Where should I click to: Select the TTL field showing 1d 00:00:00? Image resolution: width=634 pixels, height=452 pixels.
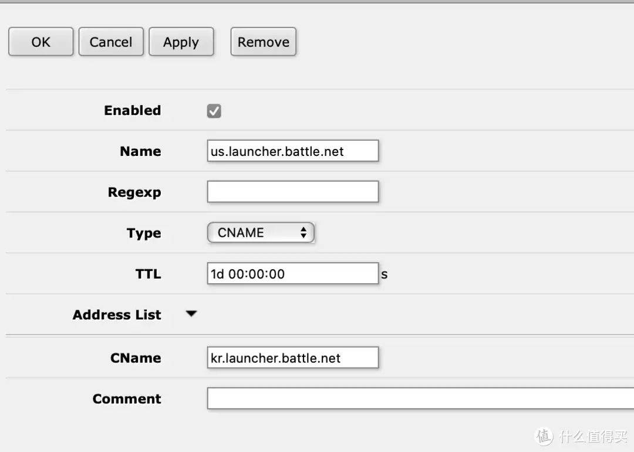point(292,274)
